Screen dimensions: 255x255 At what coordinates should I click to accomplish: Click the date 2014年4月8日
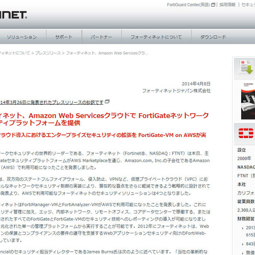[x=196, y=84]
